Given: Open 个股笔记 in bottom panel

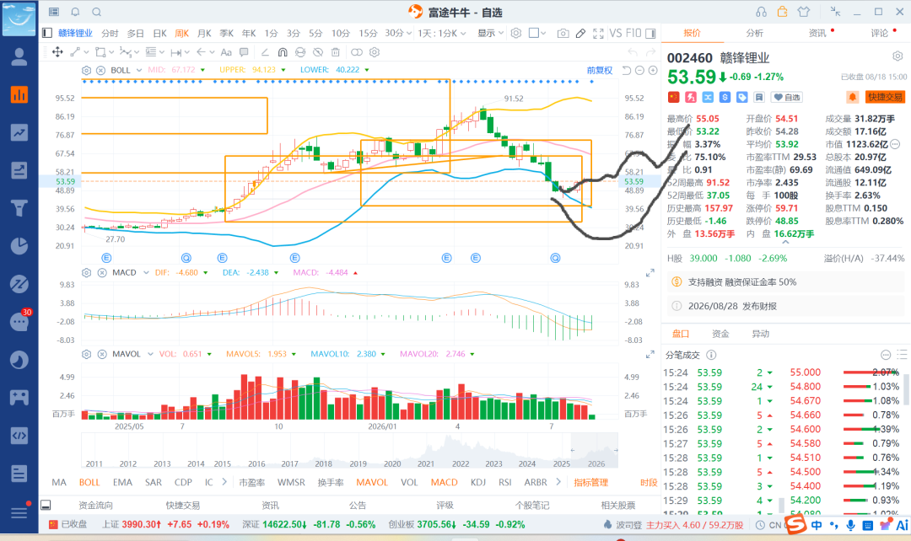Looking at the screenshot, I should point(531,505).
